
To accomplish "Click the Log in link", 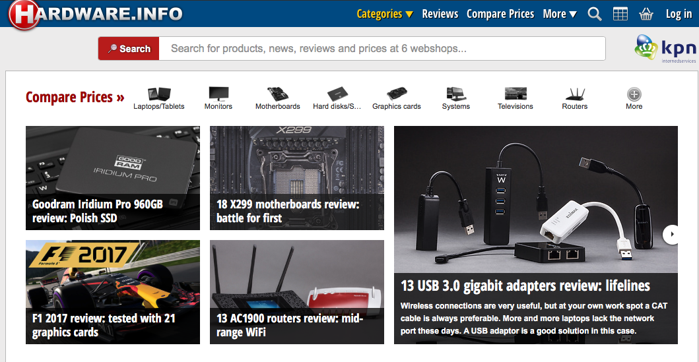I will click(679, 15).
